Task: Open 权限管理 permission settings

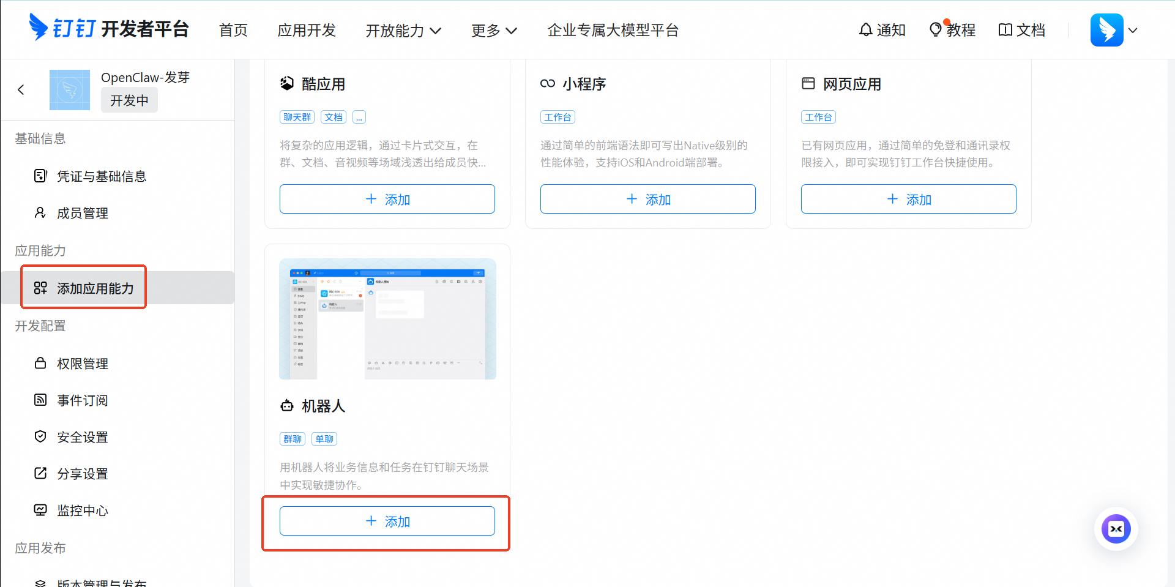Action: (82, 363)
